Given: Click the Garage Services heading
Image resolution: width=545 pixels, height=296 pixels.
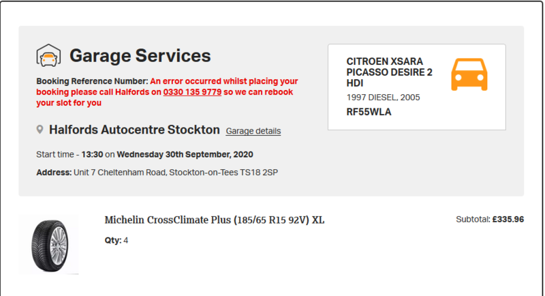Looking at the screenshot, I should pos(140,56).
